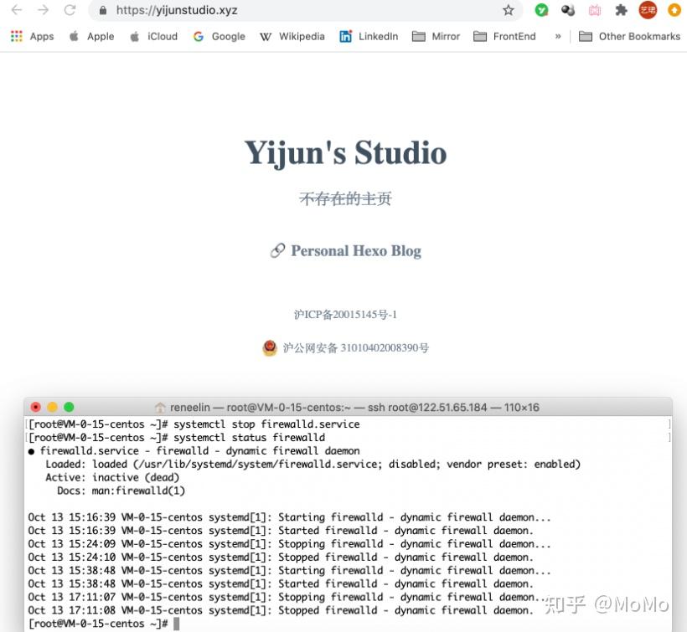Open the Wikipedia bookmark

(x=292, y=37)
